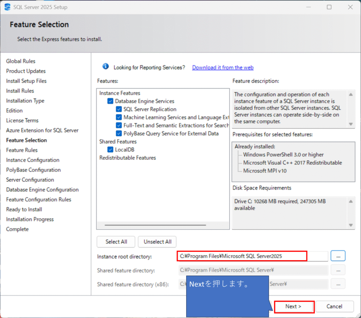Select the Shared Features tree node
The image size is (361, 318).
[118, 142]
